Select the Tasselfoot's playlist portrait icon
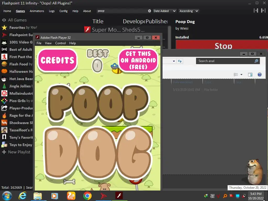The height and width of the screenshot is (201, 268). coord(4,130)
